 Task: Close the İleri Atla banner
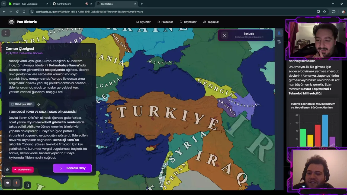(x=224, y=35)
